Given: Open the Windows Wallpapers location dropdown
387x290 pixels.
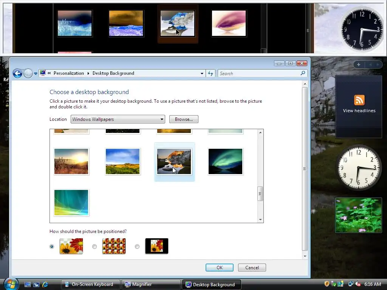Looking at the screenshot, I should (x=118, y=119).
